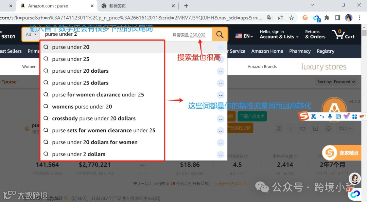Open the Chrome three-dot menu
367x202 pixels.
360,18
